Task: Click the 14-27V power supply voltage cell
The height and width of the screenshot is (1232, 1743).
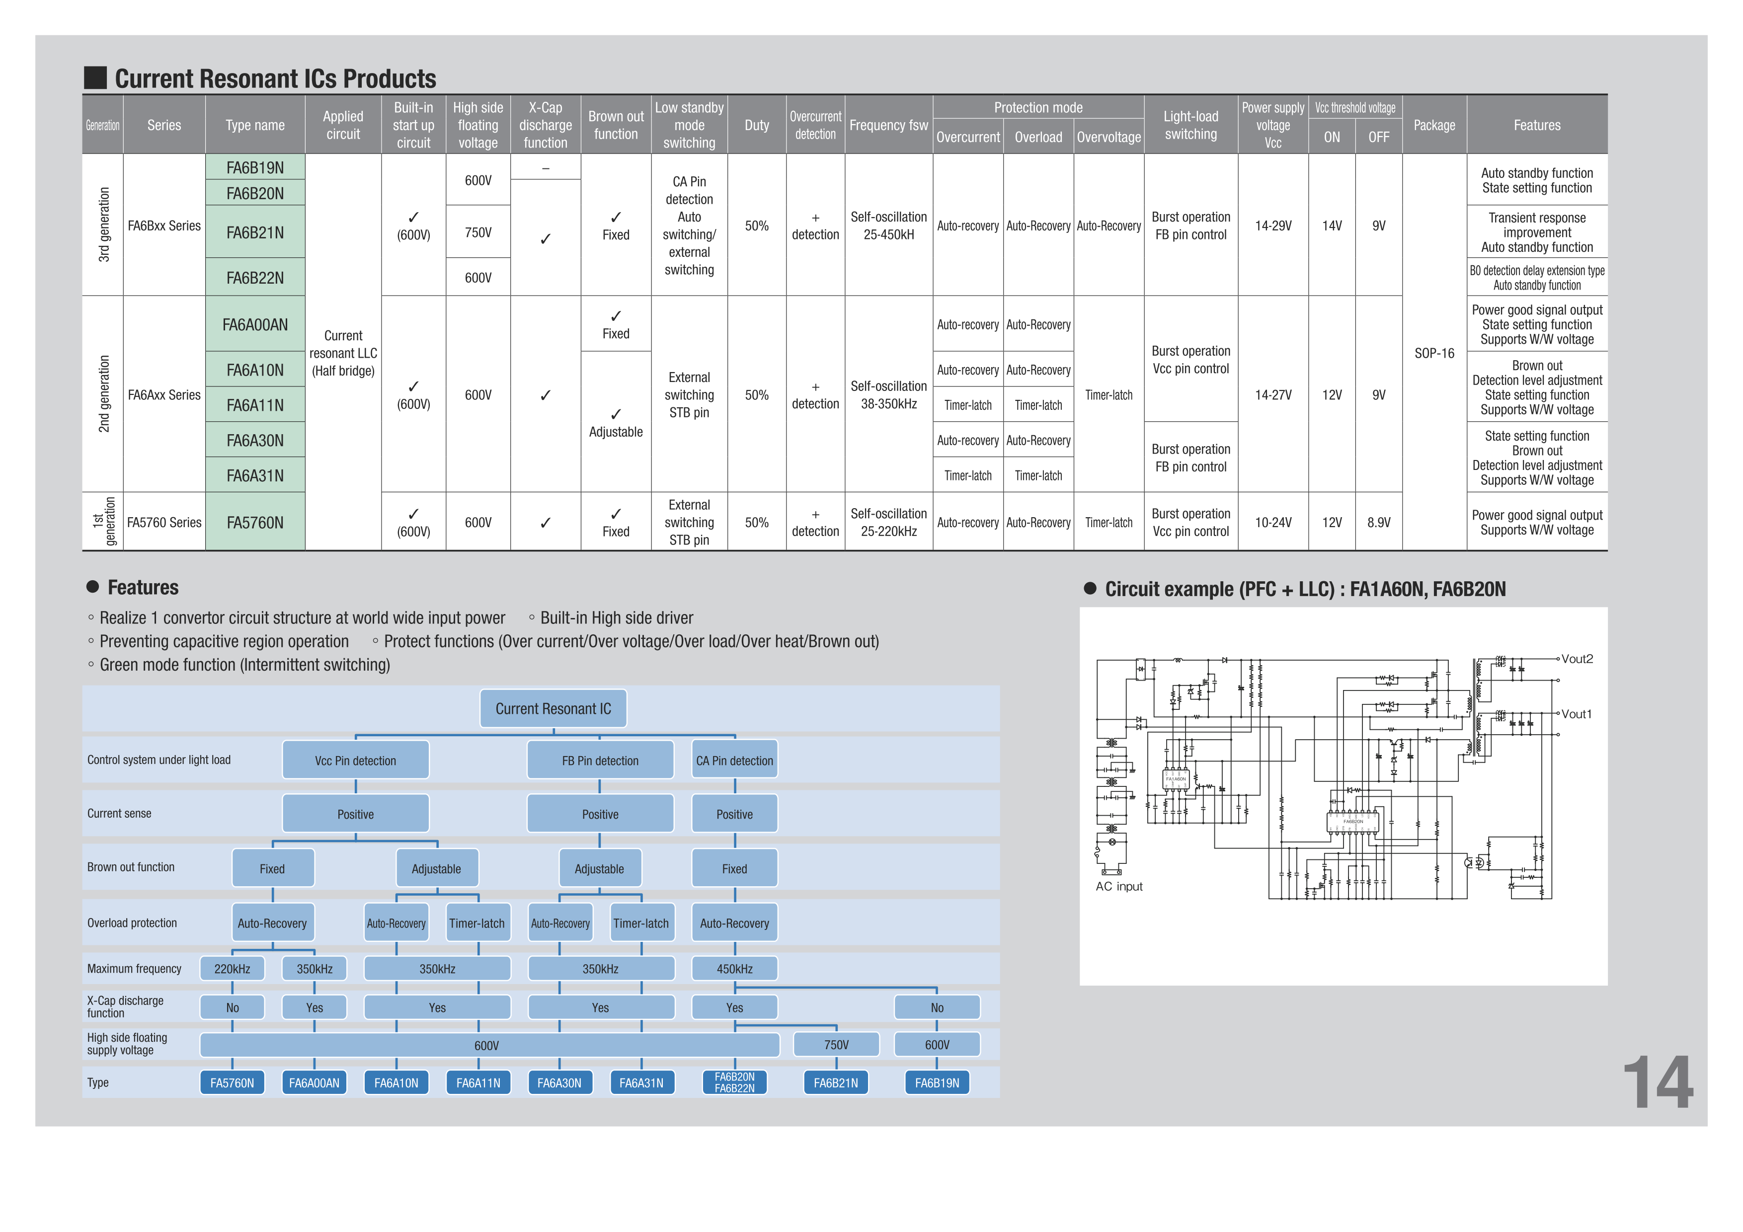Action: (1273, 395)
